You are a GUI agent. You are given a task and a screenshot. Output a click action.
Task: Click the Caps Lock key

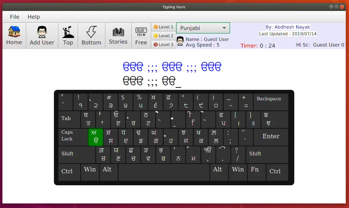pos(73,137)
